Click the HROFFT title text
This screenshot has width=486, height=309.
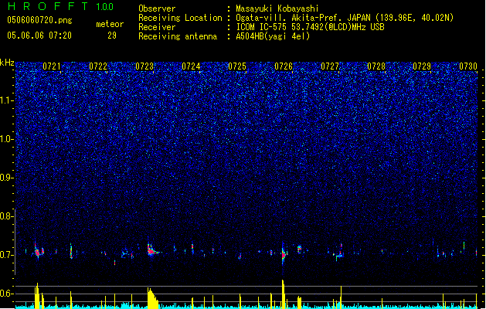pyautogui.click(x=48, y=6)
